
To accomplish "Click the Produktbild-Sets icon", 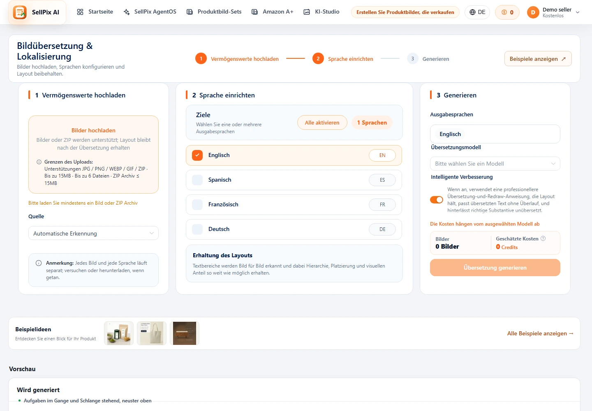I will pyautogui.click(x=190, y=12).
